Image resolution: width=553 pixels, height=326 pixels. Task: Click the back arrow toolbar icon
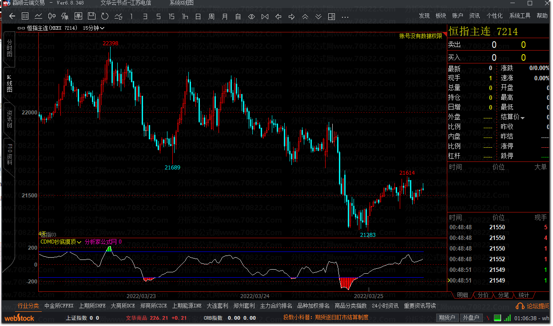tap(12, 16)
